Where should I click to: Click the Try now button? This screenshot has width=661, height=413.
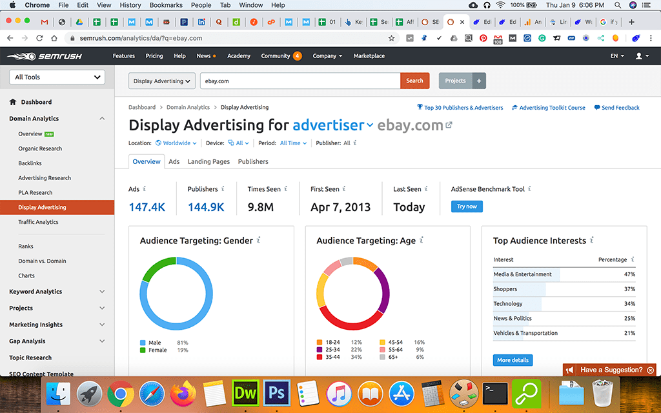click(x=467, y=206)
